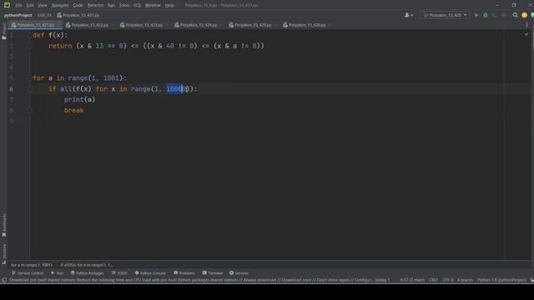The height and width of the screenshot is (300, 534).
Task: Open the Services tool window
Action: (x=239, y=273)
